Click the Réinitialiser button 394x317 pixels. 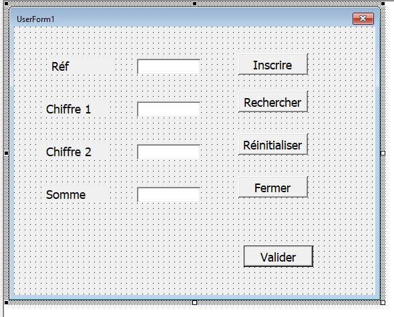[273, 144]
